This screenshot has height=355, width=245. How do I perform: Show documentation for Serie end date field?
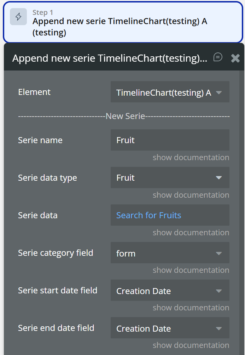(191, 345)
